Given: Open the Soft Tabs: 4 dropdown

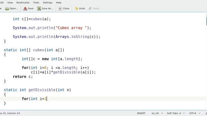Looking at the screenshot, I should (x=176, y=113).
